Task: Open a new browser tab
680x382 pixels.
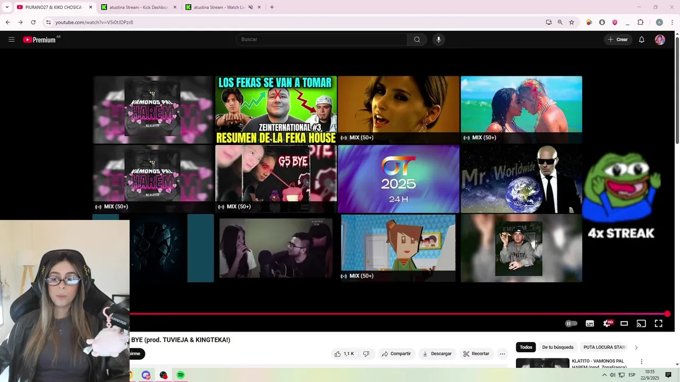Action: (272, 7)
